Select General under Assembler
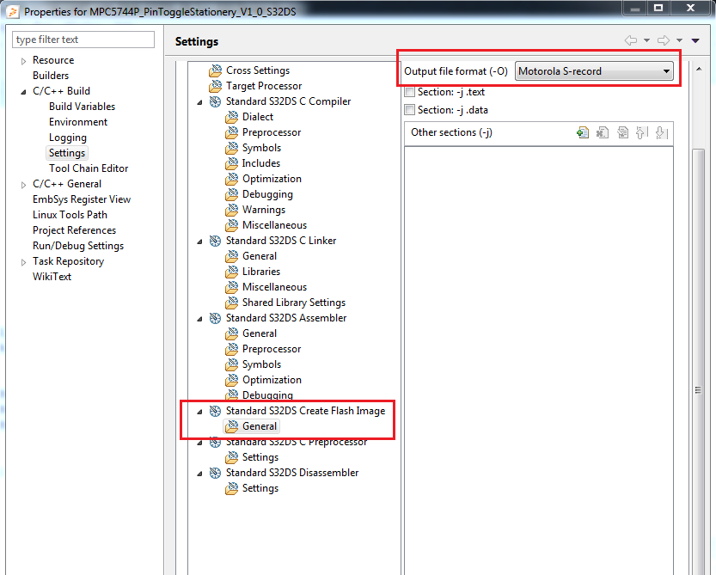716x575 pixels. [260, 333]
